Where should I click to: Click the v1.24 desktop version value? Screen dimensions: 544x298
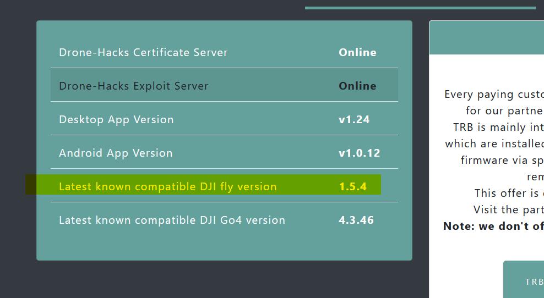pyautogui.click(x=354, y=119)
